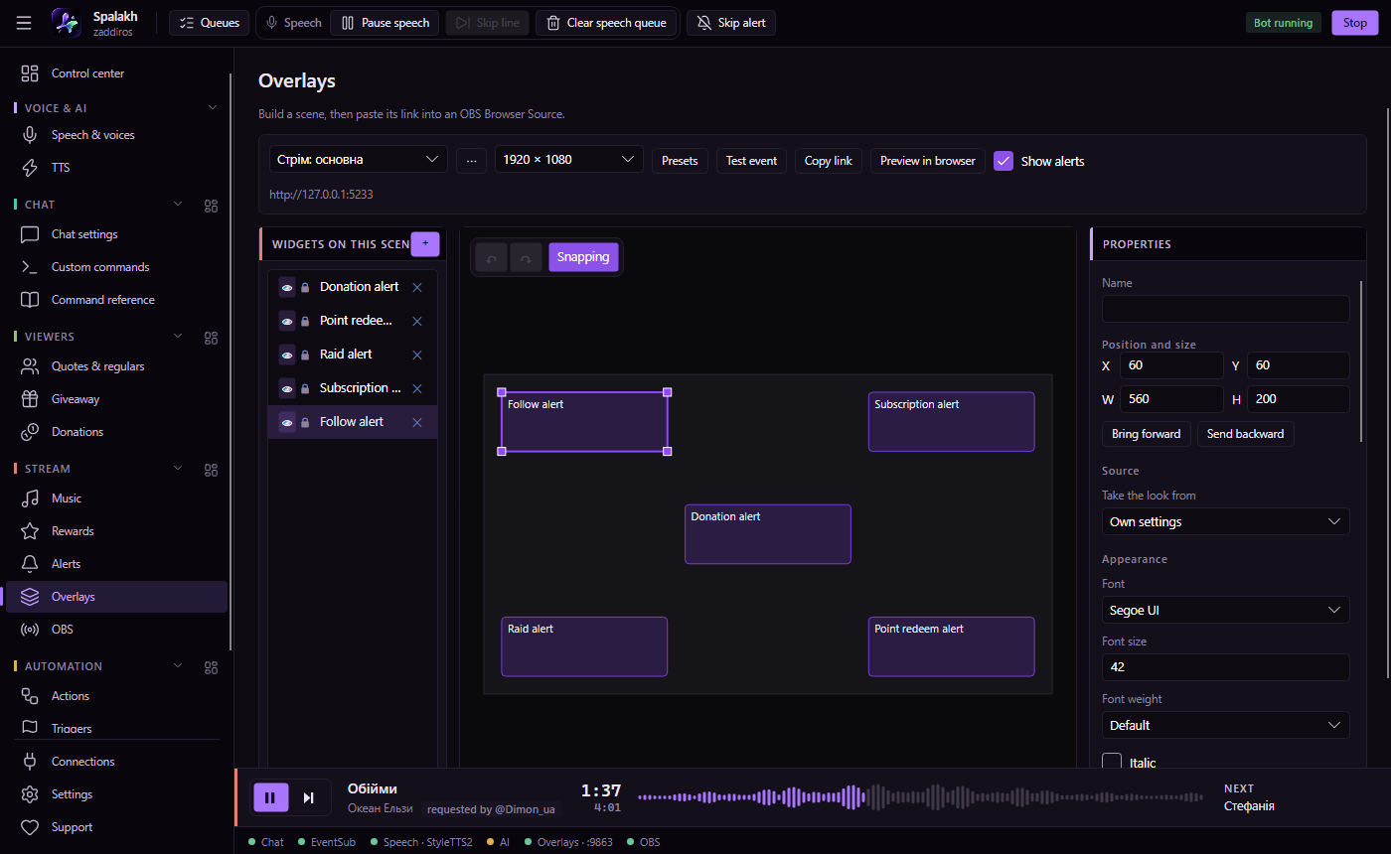Toggle lock on Subscription widget

pyautogui.click(x=305, y=388)
